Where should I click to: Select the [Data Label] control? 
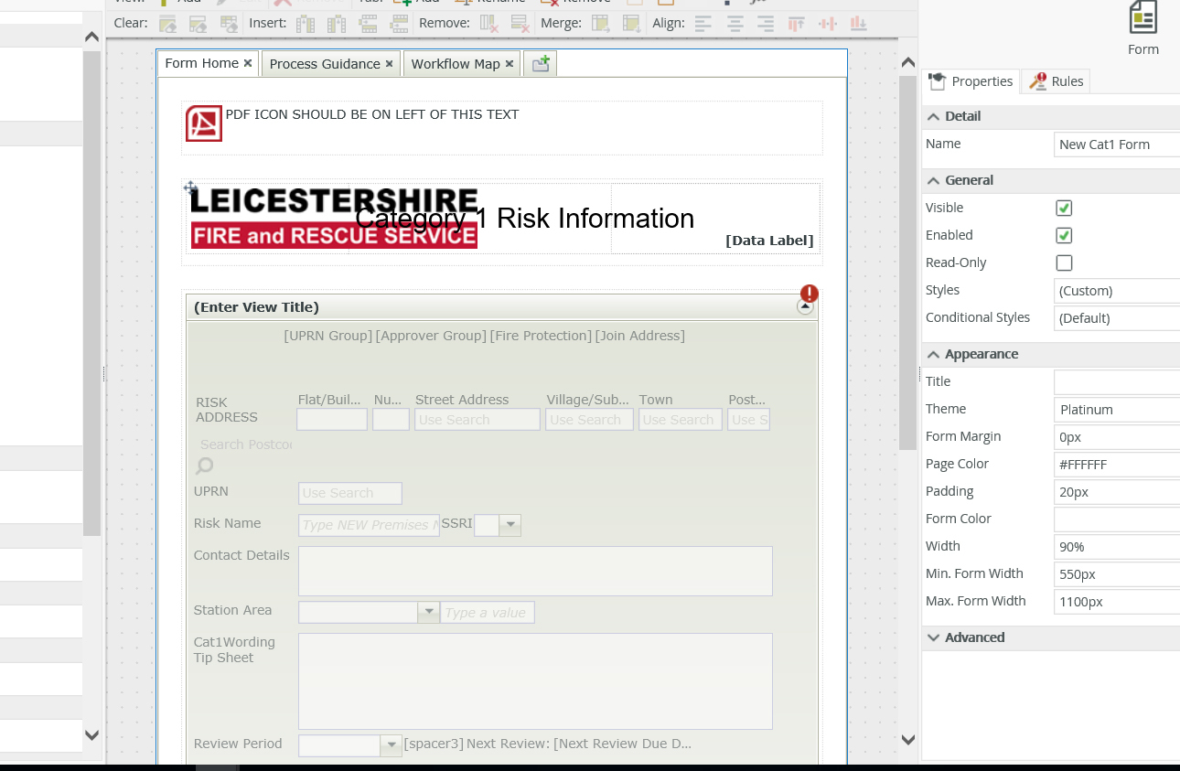click(x=768, y=241)
